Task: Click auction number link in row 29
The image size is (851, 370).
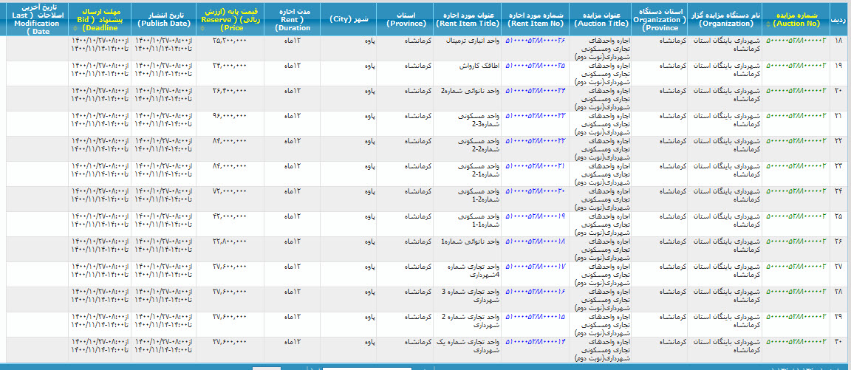Action: tap(796, 316)
